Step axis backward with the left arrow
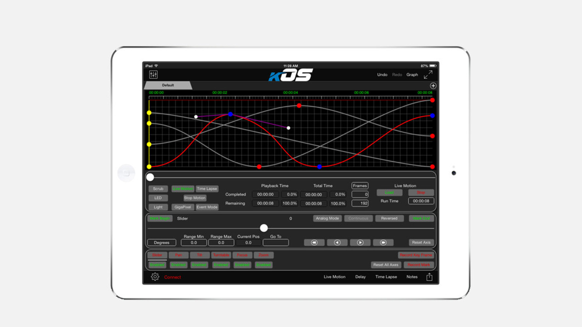 click(337, 243)
